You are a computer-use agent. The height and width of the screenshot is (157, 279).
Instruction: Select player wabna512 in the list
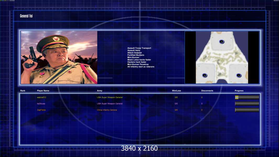click(x=41, y=97)
